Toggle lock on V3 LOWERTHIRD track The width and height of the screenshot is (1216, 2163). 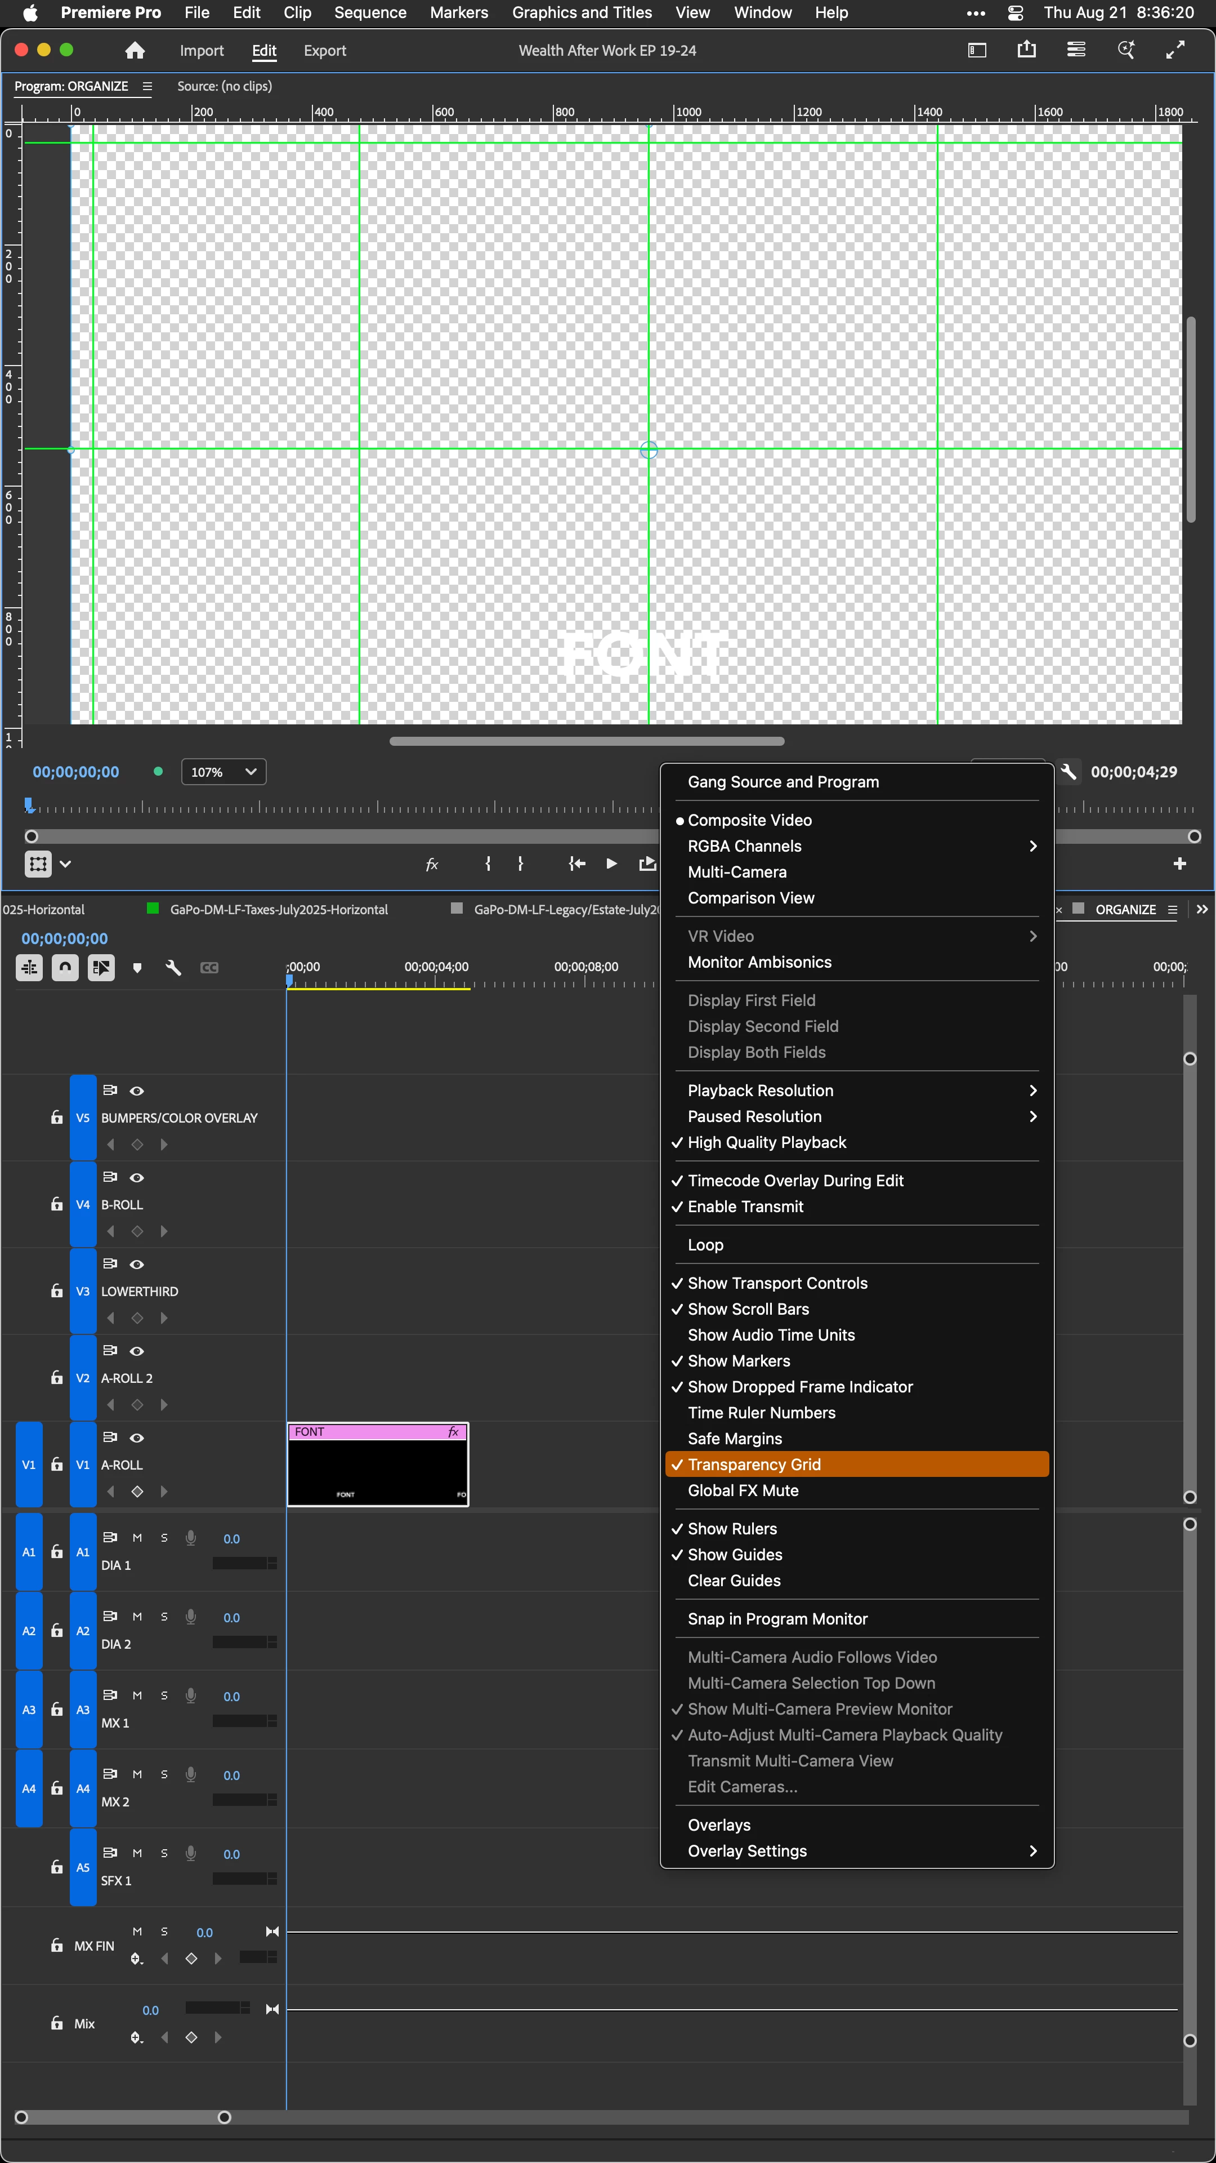(56, 1290)
